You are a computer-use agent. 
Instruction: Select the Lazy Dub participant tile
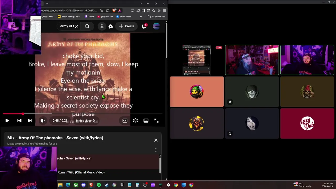[x=307, y=123]
